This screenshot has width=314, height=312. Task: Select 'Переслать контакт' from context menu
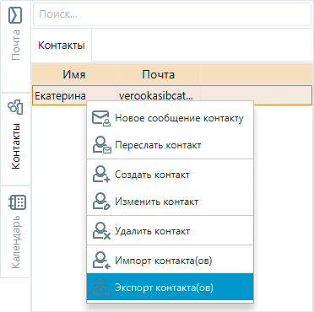tap(170, 145)
